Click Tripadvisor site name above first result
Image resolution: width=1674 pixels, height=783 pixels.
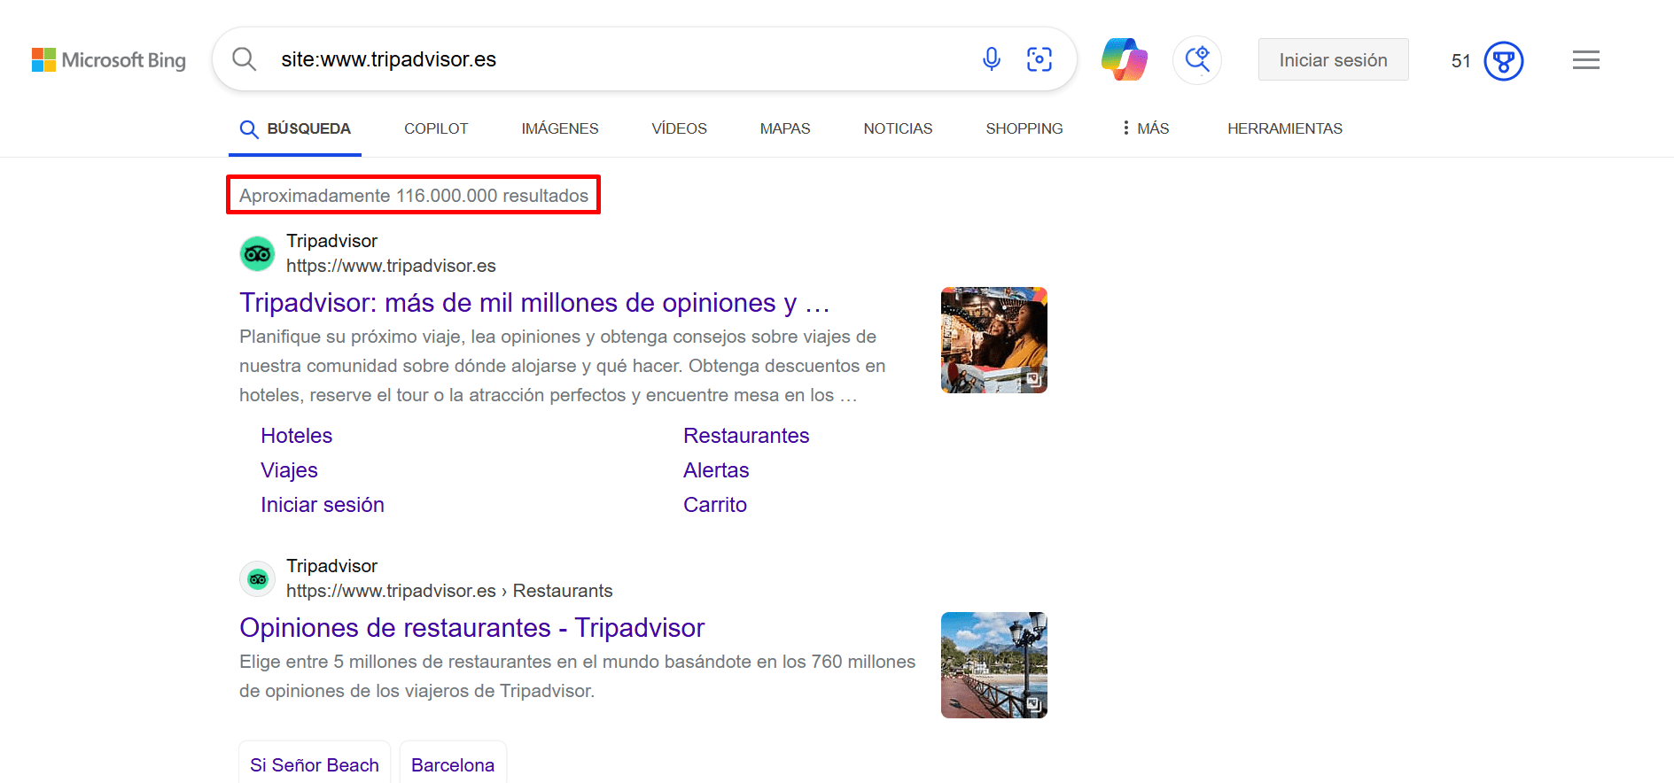(x=331, y=241)
